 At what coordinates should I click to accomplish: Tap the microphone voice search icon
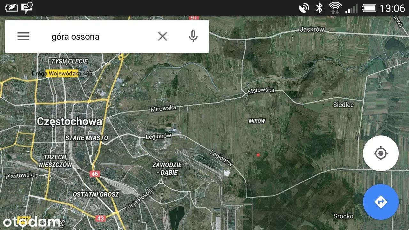(193, 36)
